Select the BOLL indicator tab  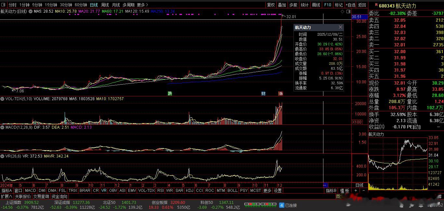tap(232, 191)
